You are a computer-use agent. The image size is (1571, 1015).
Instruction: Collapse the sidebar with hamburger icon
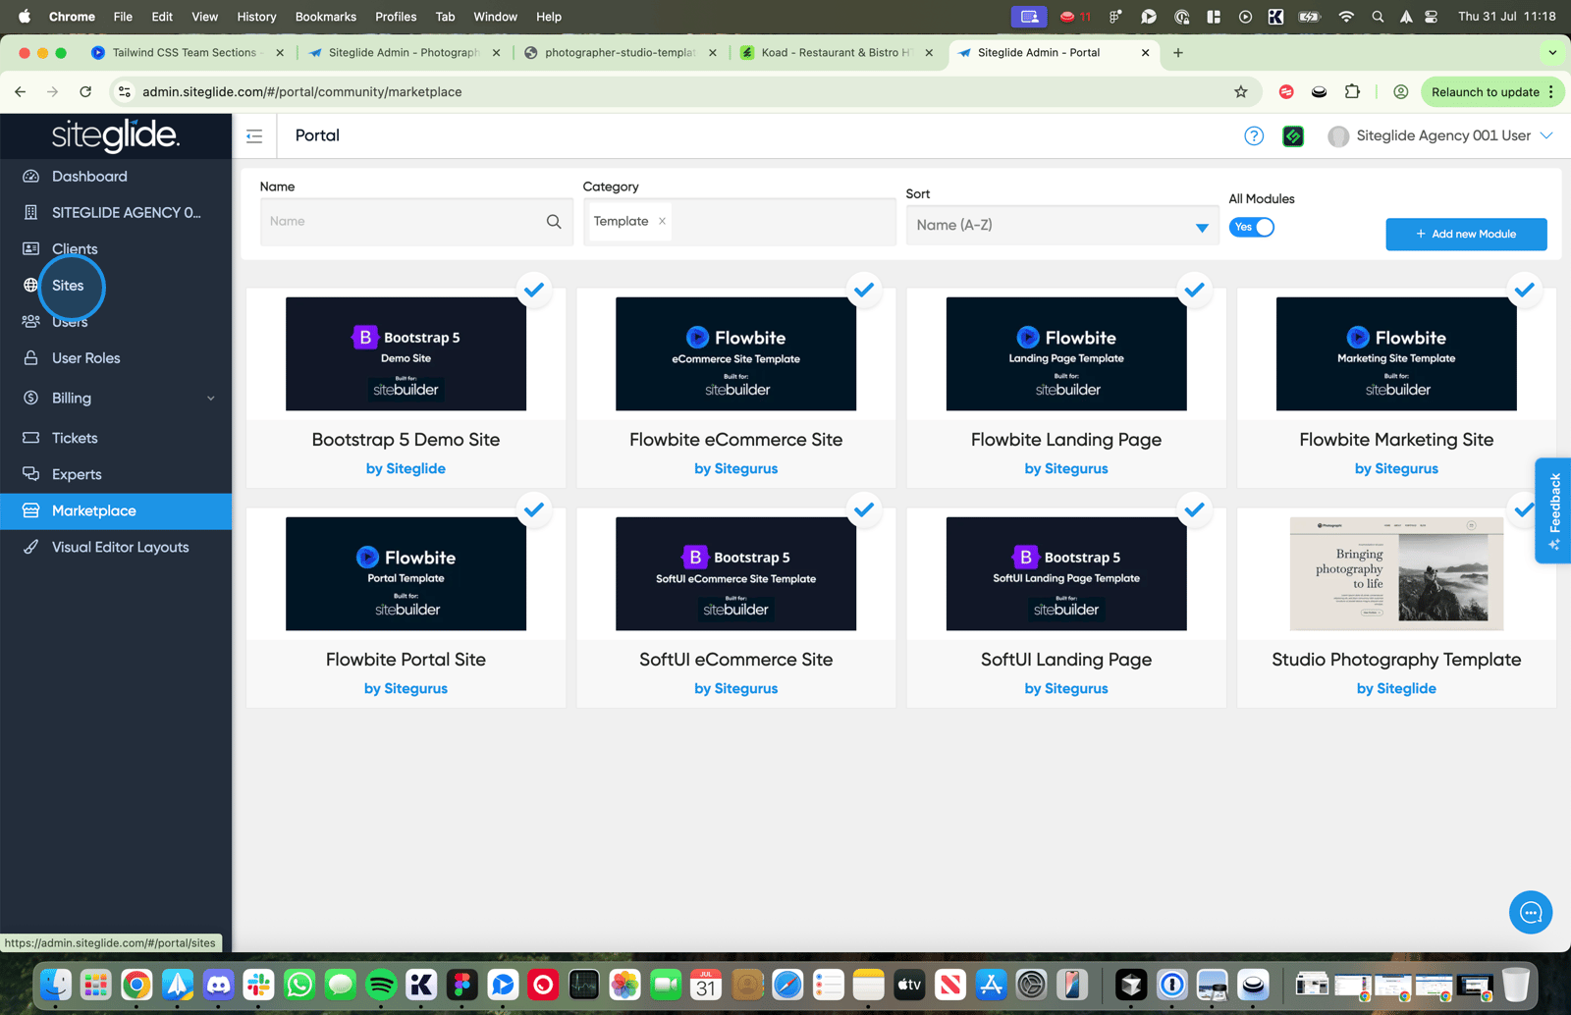(254, 136)
